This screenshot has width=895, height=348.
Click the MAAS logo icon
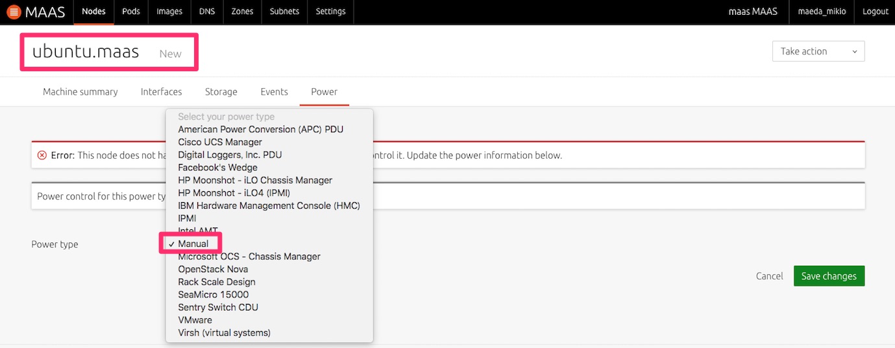14,12
